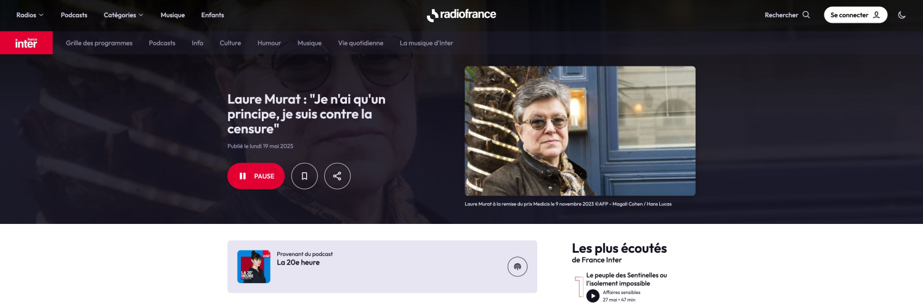The height and width of the screenshot is (307, 923).
Task: Open La musique d'Inter section
Action: click(426, 43)
